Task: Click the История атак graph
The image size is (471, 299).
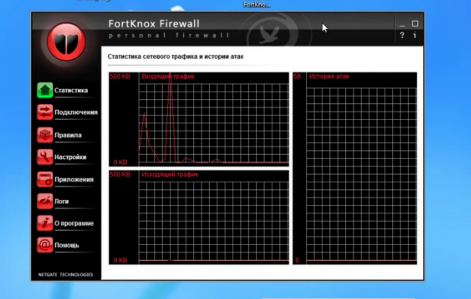Action: [355, 168]
